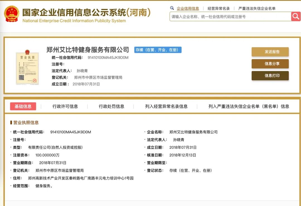
Task: Open the business license thumbnail image
Action: [x=27, y=67]
